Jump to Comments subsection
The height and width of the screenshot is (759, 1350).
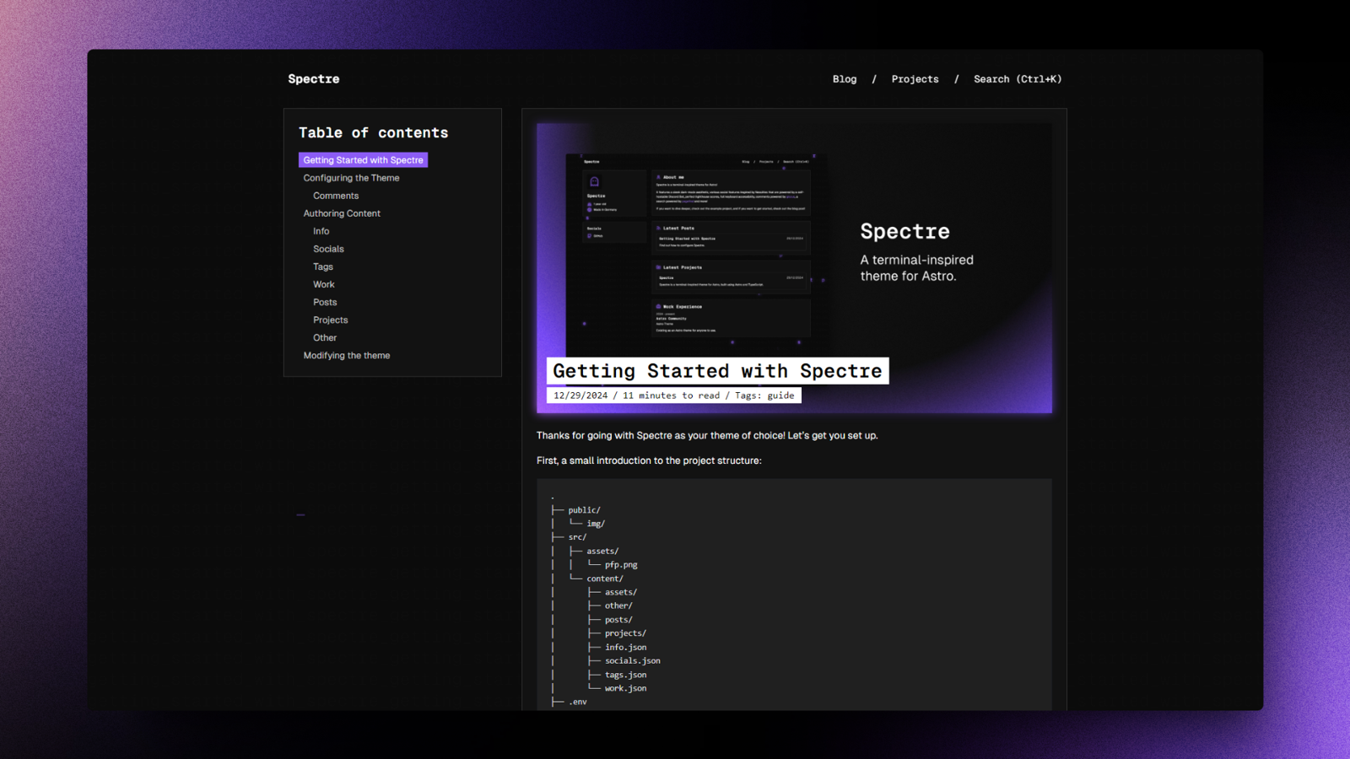[336, 196]
